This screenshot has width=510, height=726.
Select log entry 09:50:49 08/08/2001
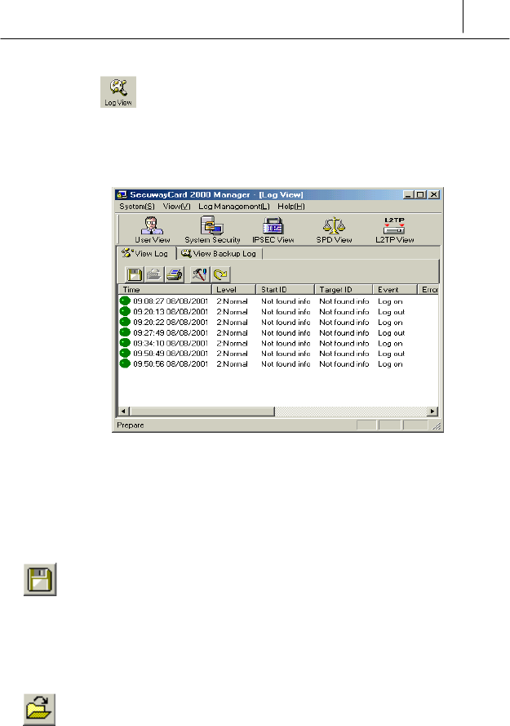click(171, 354)
